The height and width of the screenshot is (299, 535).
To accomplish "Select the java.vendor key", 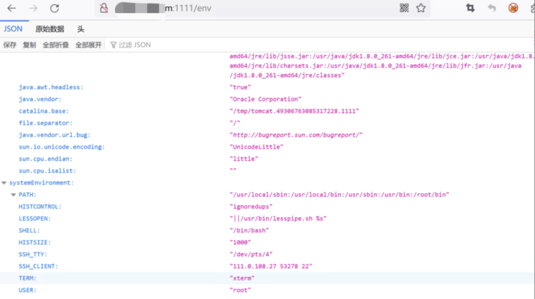I will [40, 99].
